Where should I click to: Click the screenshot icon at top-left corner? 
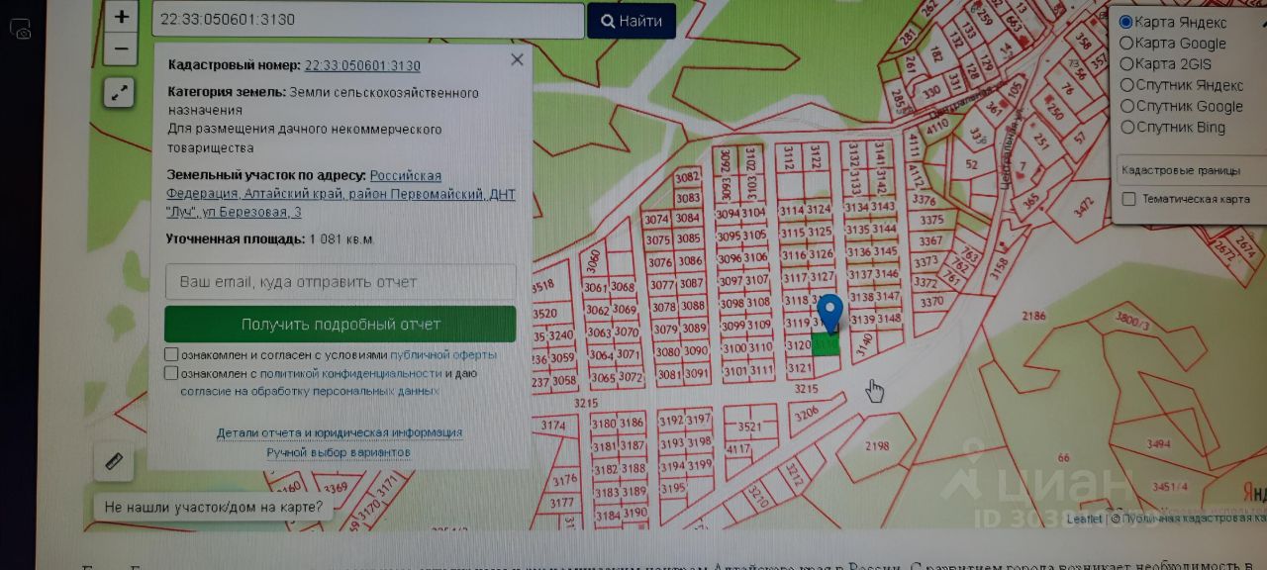click(21, 31)
